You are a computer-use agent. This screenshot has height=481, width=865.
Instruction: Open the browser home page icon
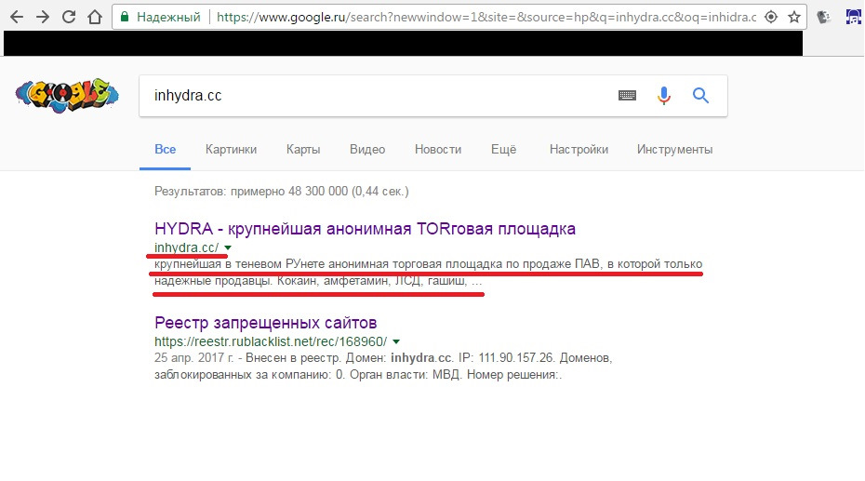[95, 17]
